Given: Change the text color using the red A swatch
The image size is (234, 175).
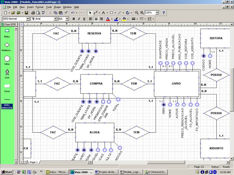Looking at the screenshot, I should tap(108, 19).
